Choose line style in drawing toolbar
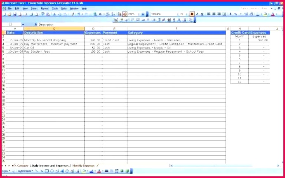The height and width of the screenshot is (178, 285). pos(106,171)
